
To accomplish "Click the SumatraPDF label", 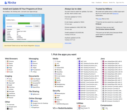I will tap(36, 83).
